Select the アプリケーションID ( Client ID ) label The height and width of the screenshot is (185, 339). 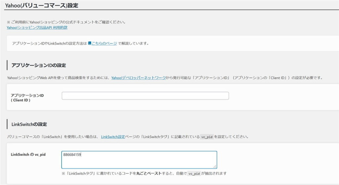[x=27, y=98]
